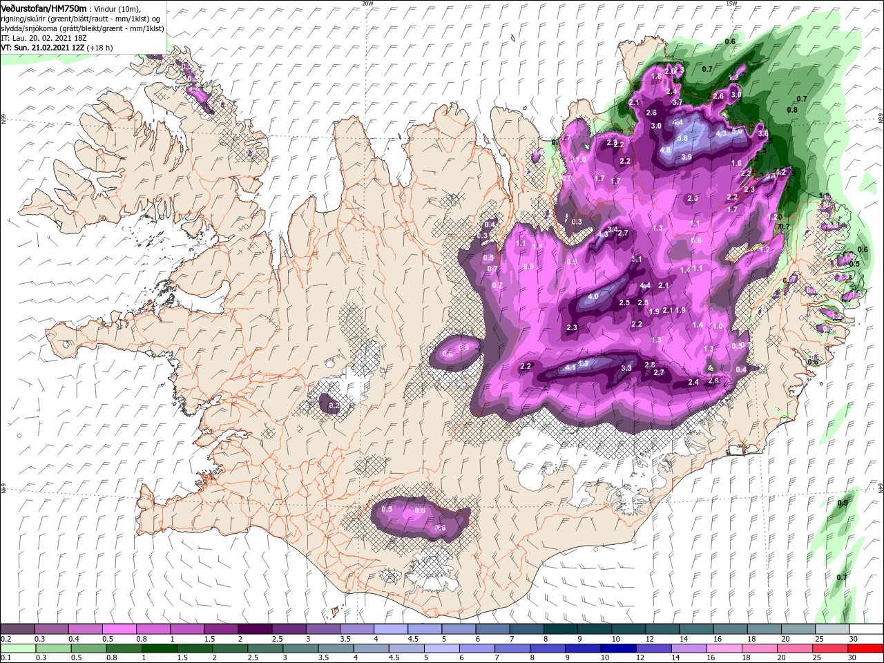Click the 'slydda/snjókoma' snow description line

(82, 29)
